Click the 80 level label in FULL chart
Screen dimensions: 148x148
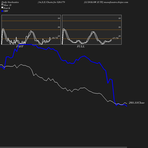[x=120, y=18]
